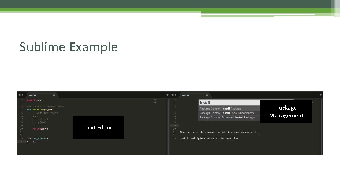Click the 'Look!!! multiple windows' text line
This screenshot has height=191, width=340.
(209, 138)
